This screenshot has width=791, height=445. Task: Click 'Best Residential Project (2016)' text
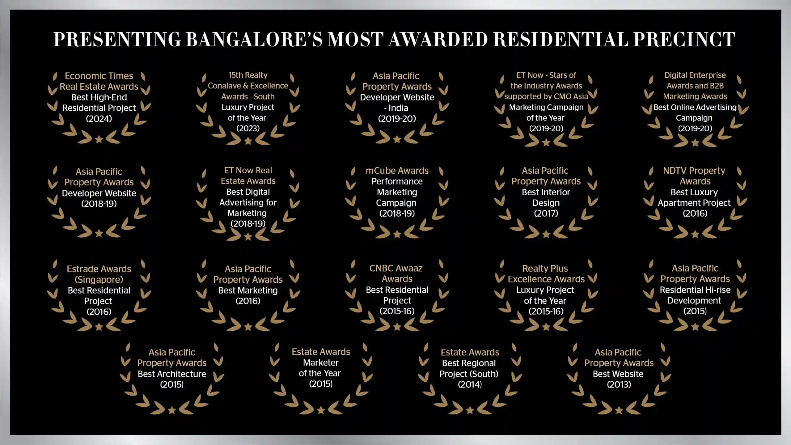[x=99, y=301]
